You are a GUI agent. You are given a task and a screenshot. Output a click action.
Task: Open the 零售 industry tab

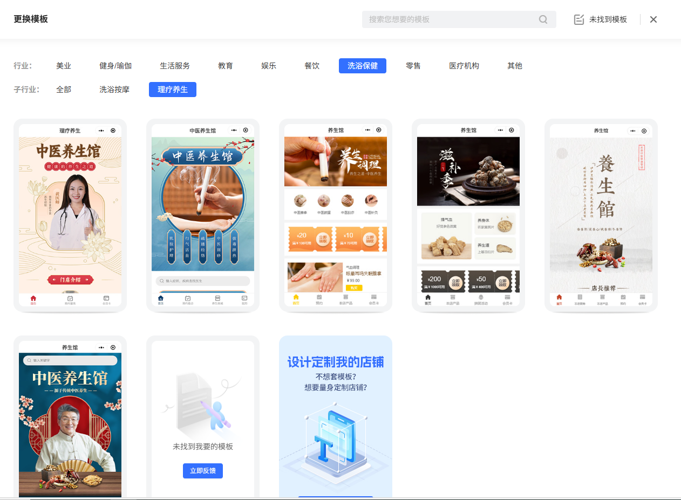click(x=413, y=66)
